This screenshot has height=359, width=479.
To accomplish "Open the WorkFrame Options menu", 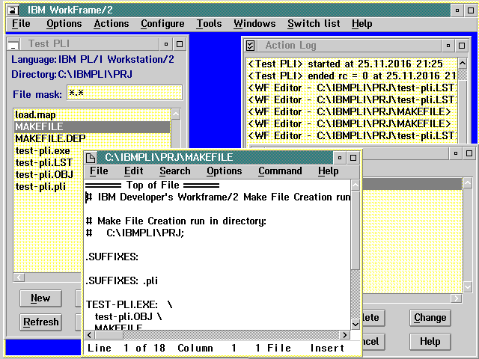I will 64,24.
